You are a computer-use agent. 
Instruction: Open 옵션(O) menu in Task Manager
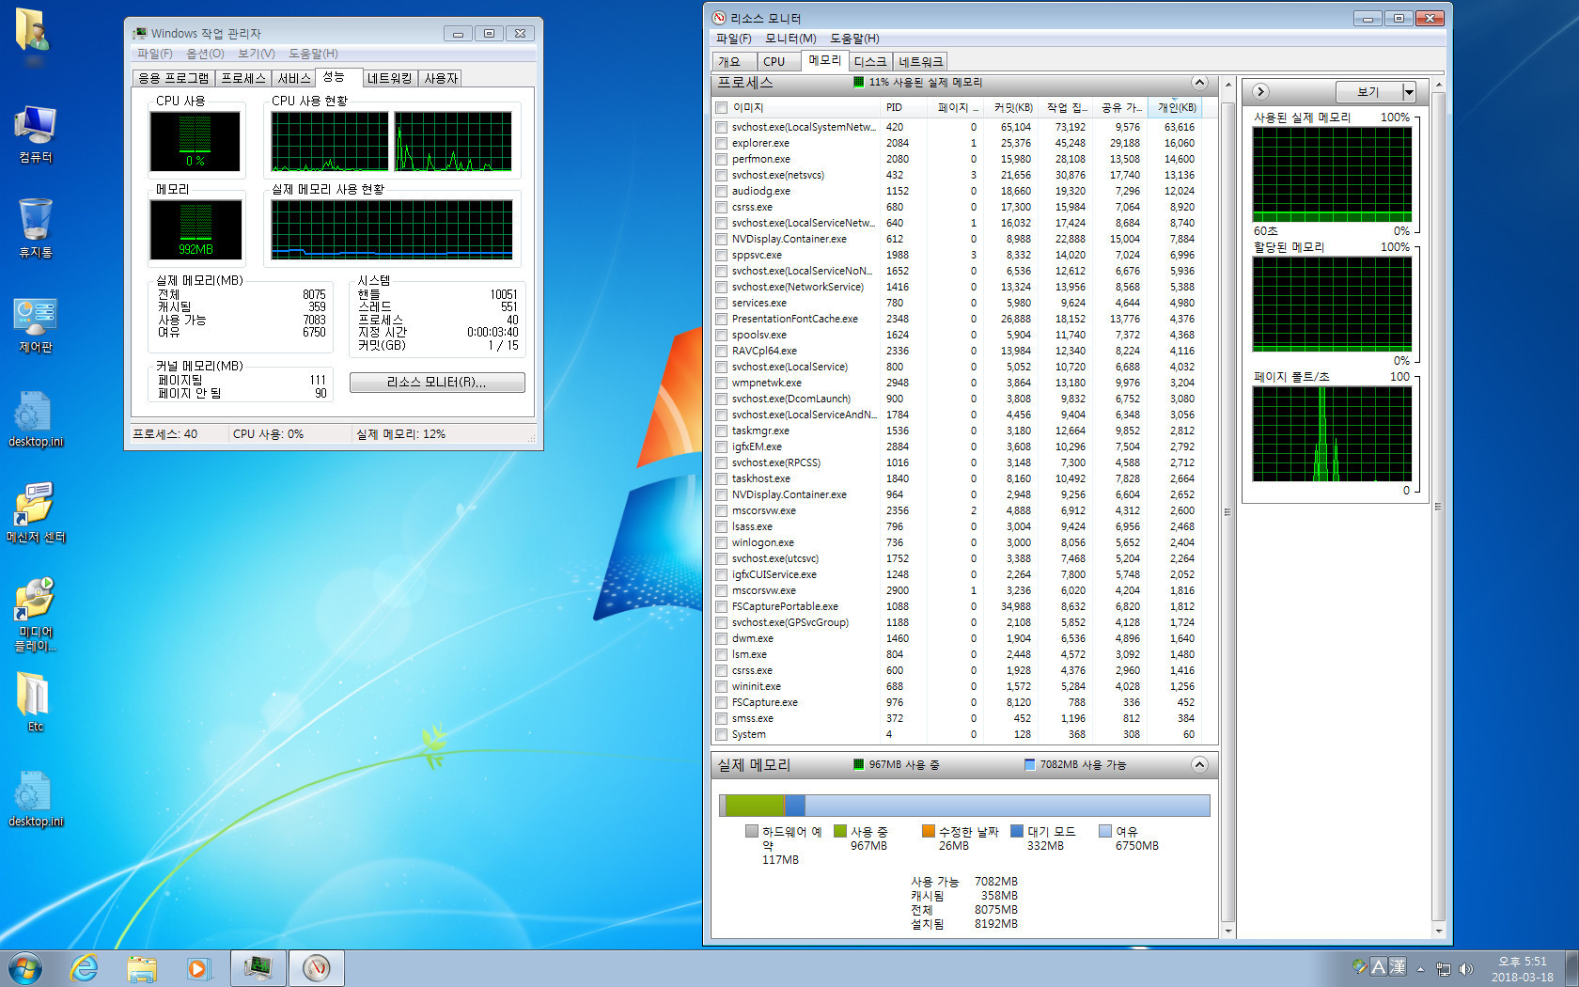(205, 54)
